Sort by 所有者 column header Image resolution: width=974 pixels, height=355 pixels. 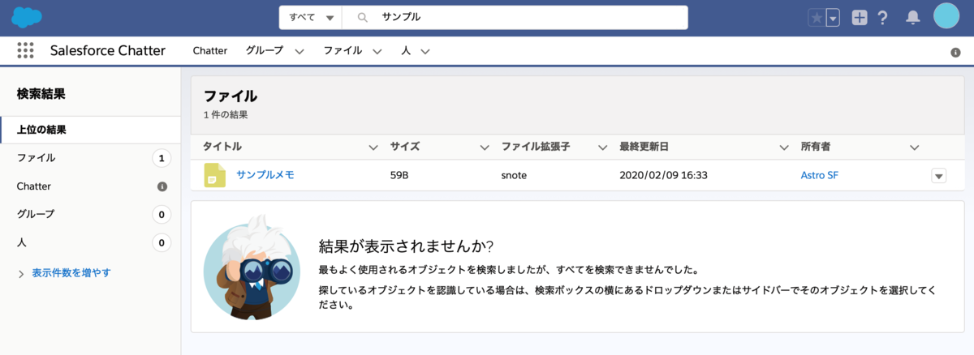point(816,147)
